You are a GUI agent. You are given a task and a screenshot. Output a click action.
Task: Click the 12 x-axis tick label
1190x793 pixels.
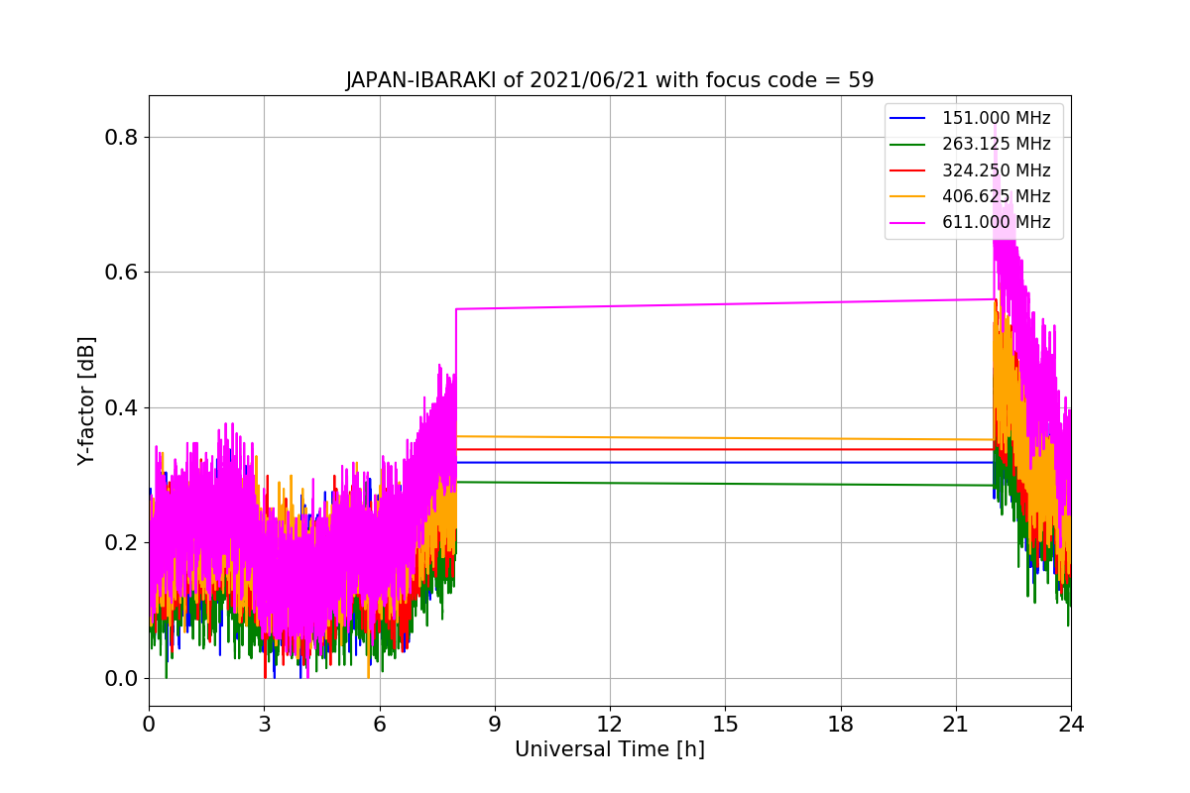(x=610, y=725)
